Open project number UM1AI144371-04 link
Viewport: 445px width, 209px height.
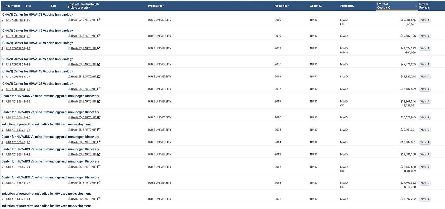[18, 199]
